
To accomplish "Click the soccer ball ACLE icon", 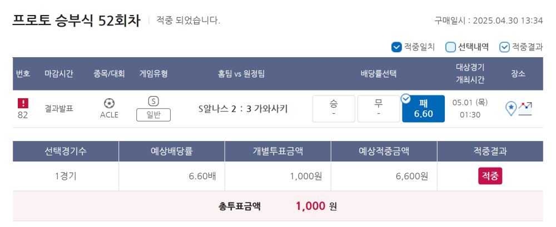I will [109, 103].
